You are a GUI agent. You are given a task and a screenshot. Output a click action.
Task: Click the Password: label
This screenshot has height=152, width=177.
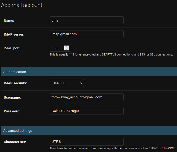12,111
